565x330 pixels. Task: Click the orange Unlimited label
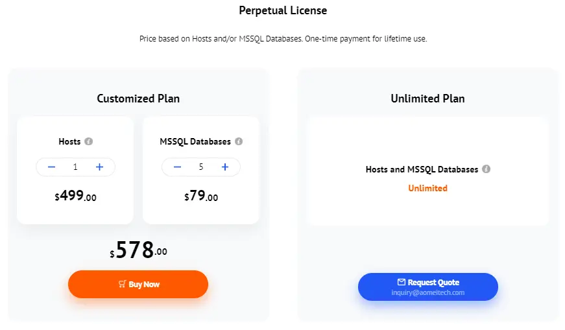coord(427,188)
